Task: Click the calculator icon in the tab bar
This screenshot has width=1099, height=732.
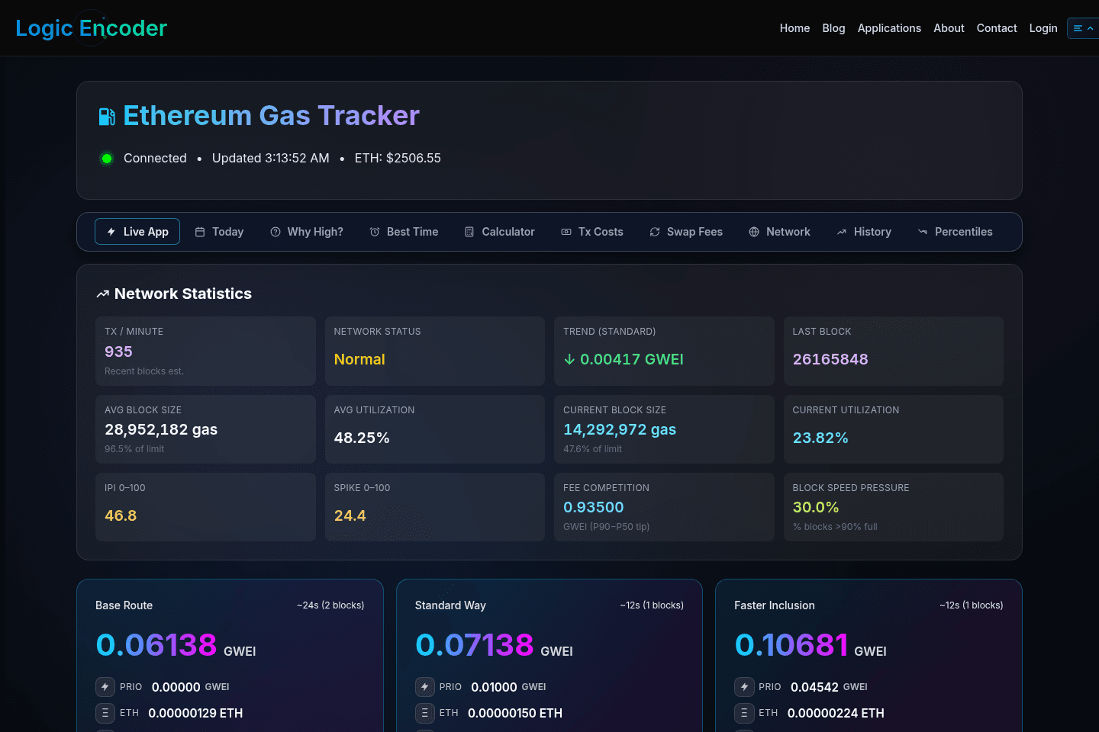Action: coord(469,232)
